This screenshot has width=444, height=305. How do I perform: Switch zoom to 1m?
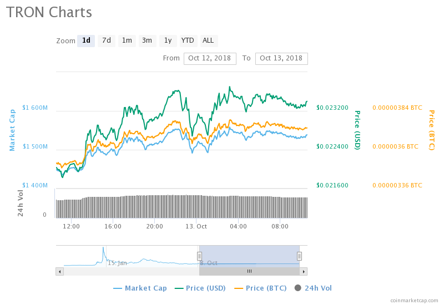point(127,40)
